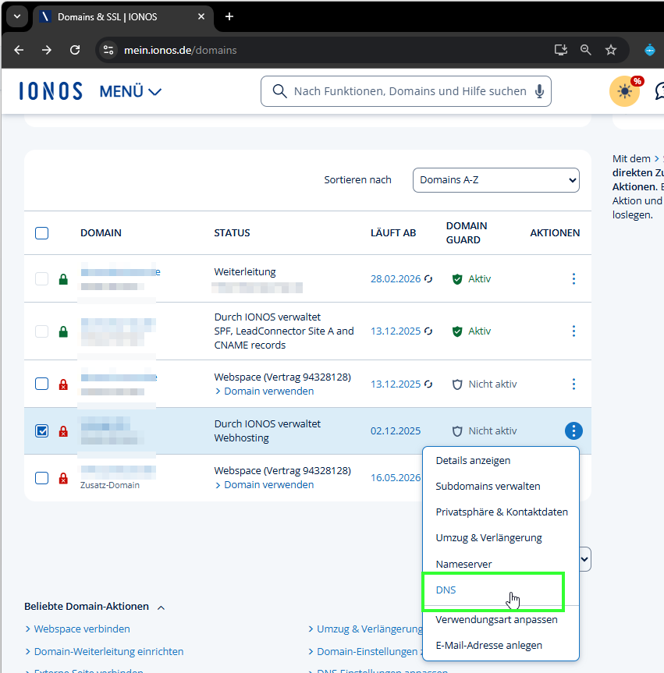Click the IONOS logo
Screen dimensions: 664x673
coord(51,91)
